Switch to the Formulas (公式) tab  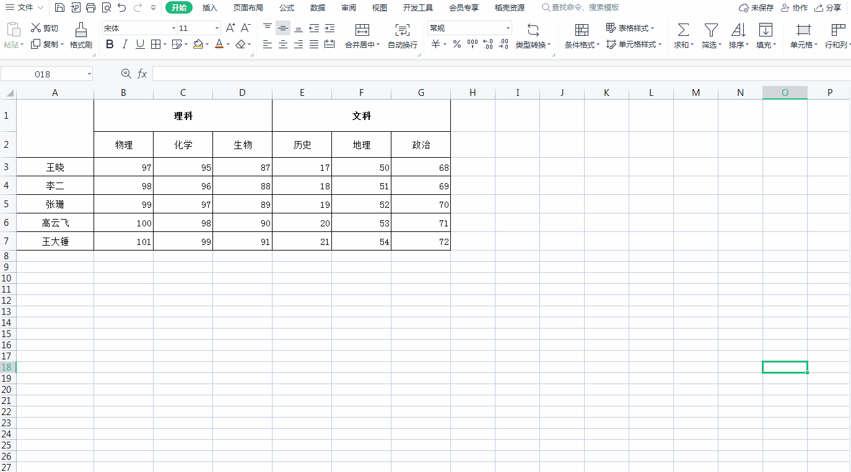click(287, 8)
